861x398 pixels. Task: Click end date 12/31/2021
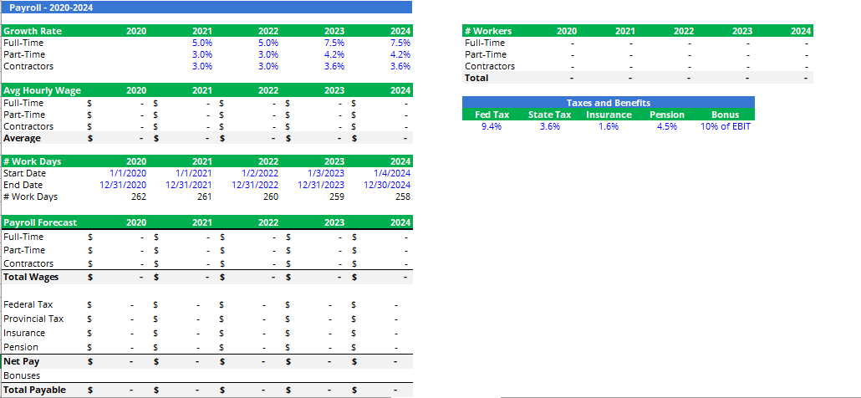tap(190, 185)
